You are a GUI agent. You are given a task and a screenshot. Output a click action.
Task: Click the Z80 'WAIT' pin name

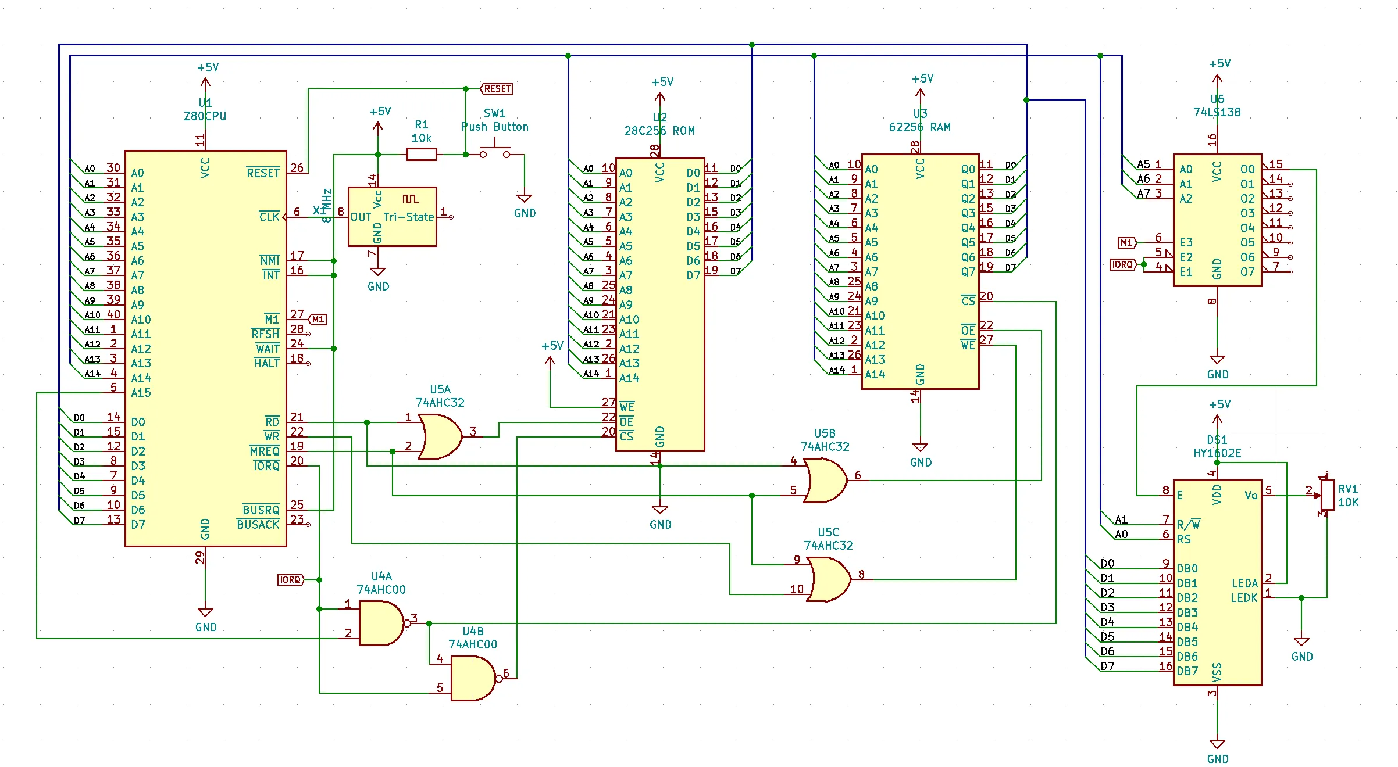[x=268, y=349]
